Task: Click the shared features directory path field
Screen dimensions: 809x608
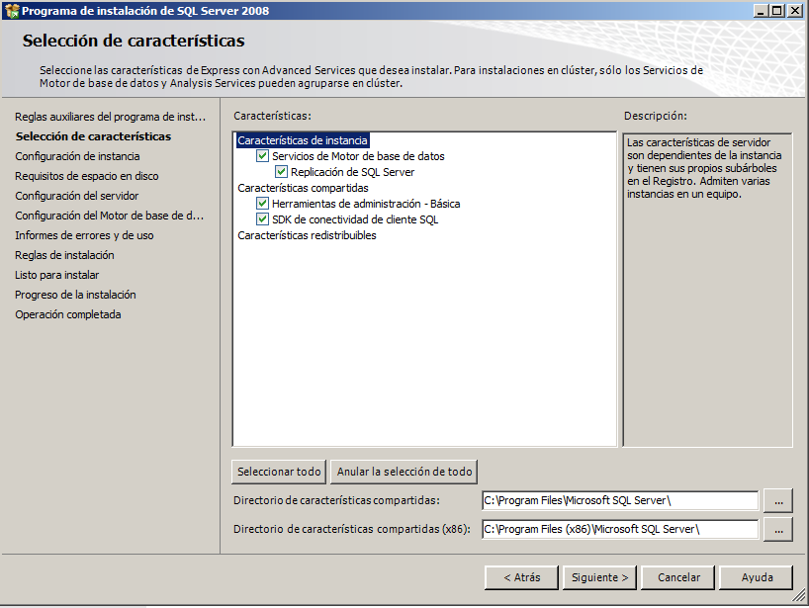Action: (619, 501)
